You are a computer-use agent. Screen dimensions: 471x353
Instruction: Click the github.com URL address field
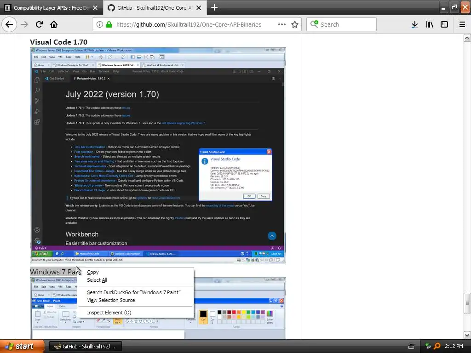coord(189,25)
